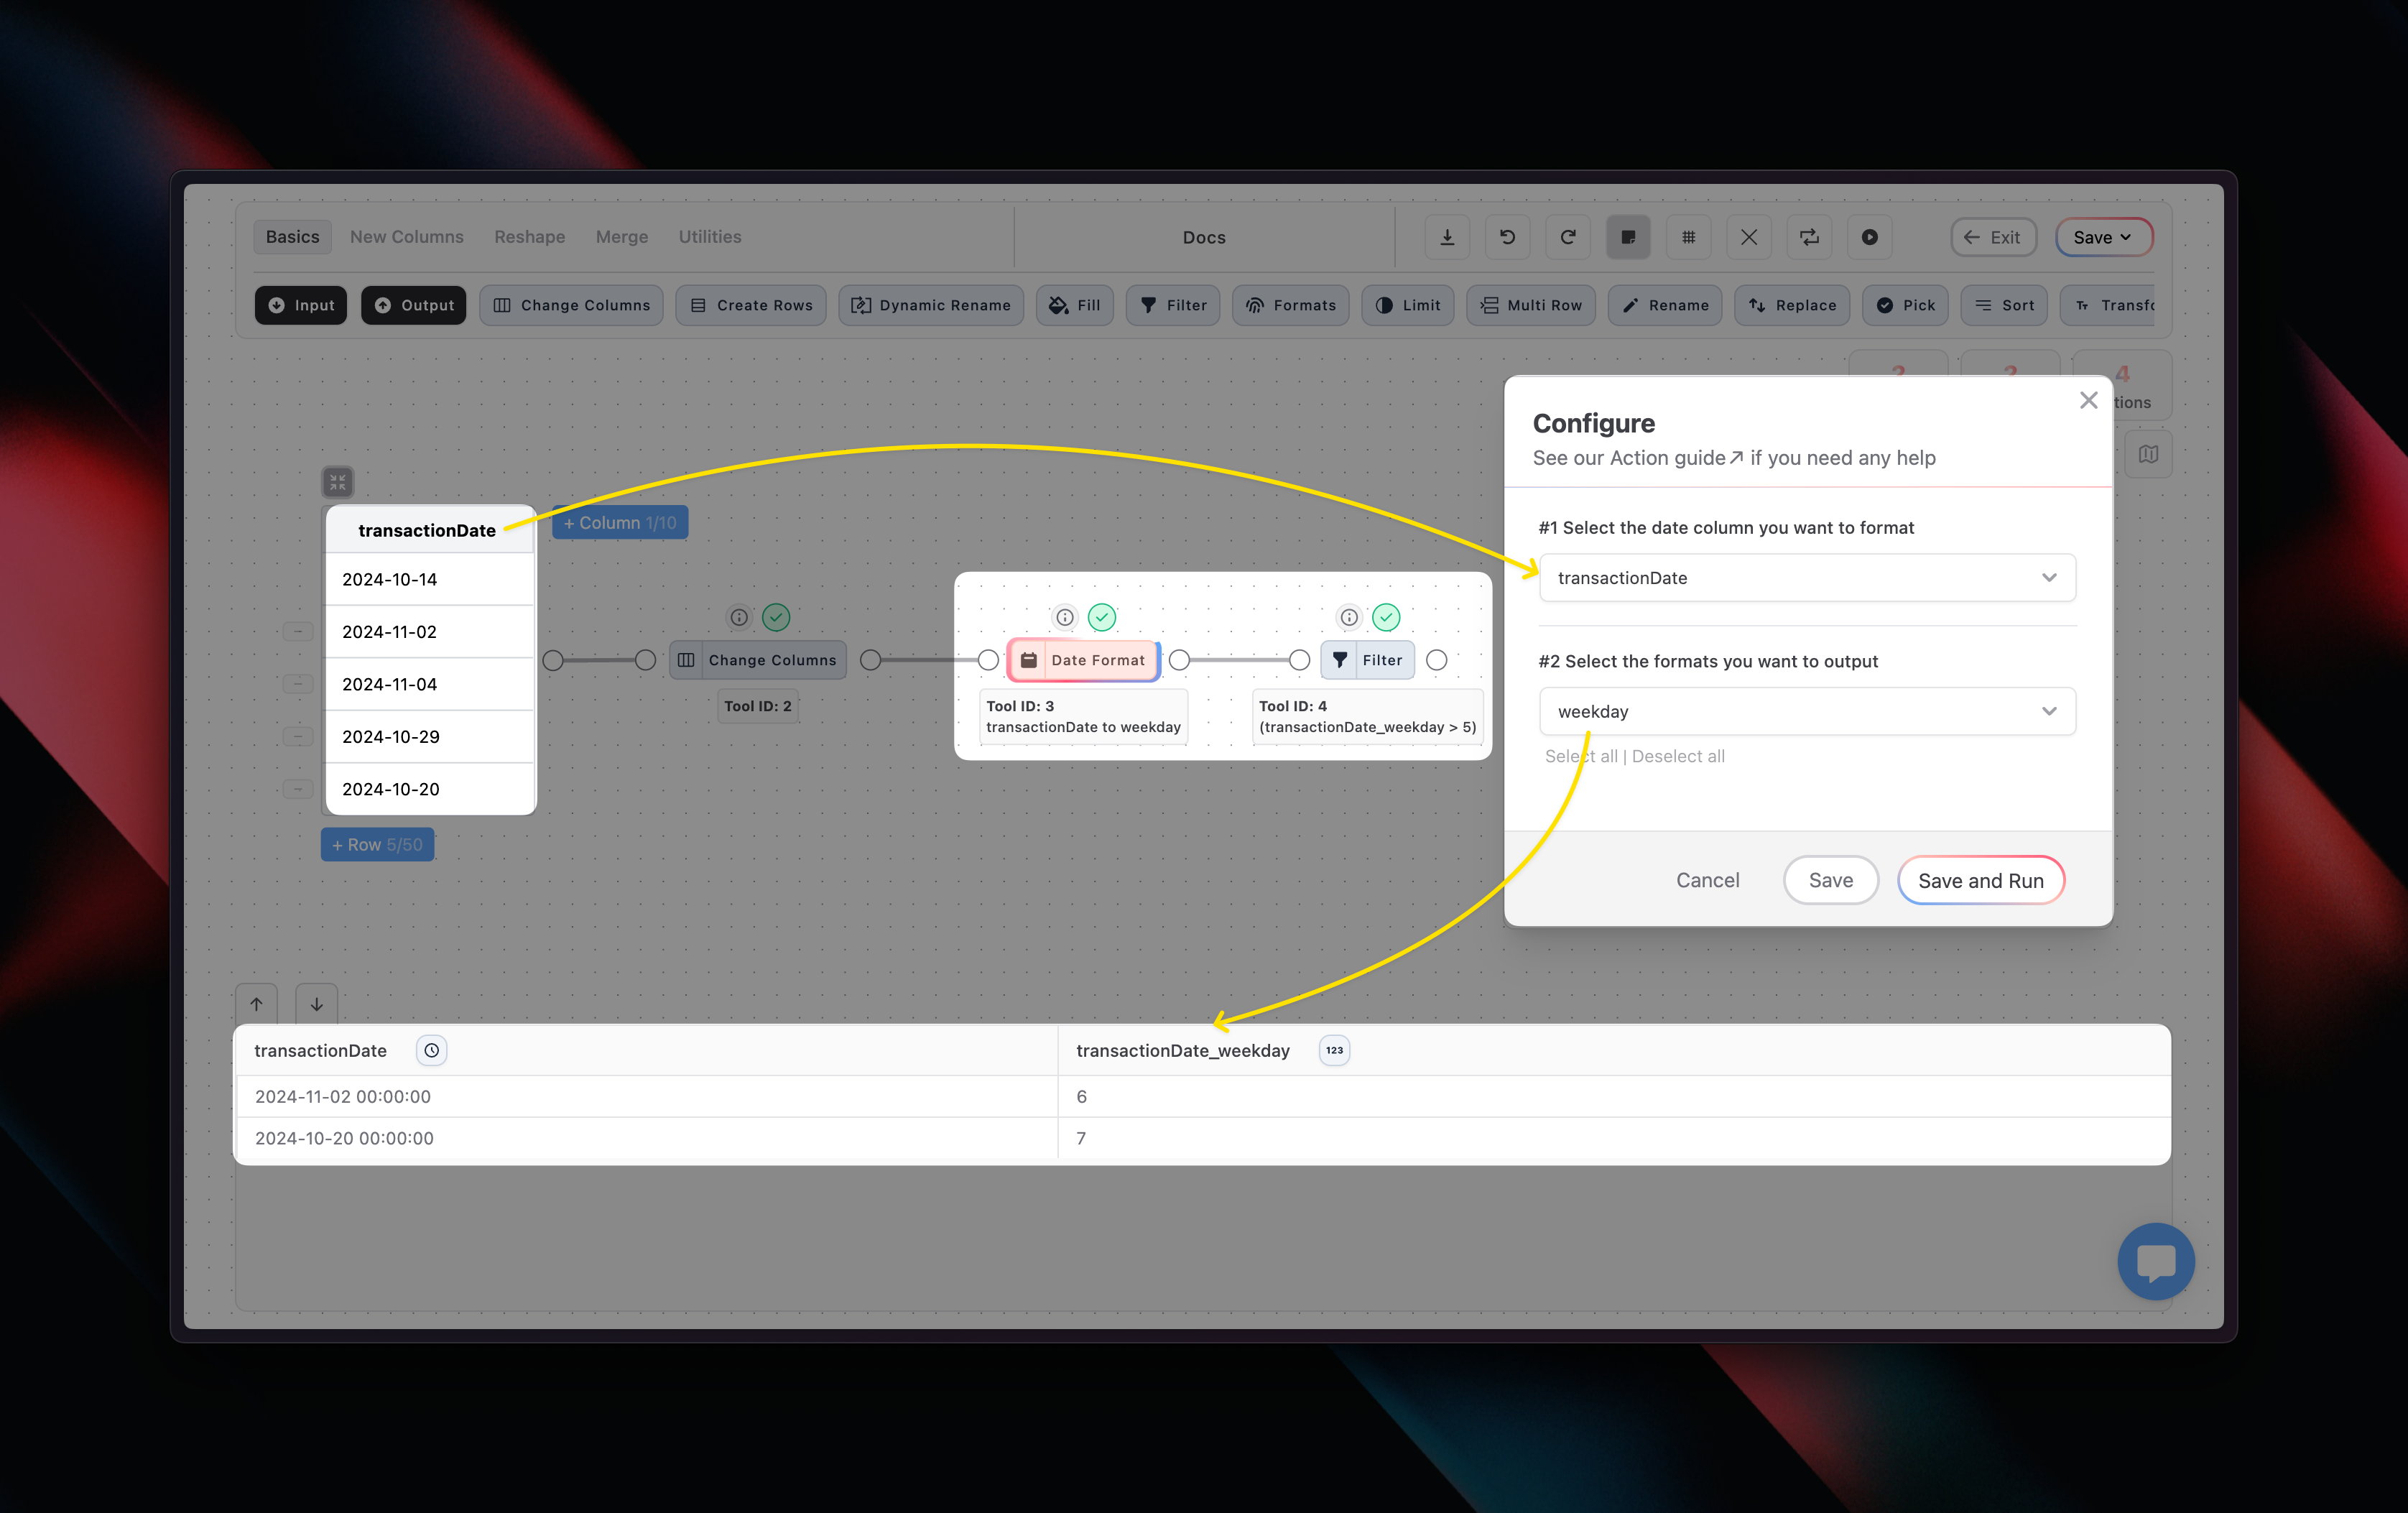2408x1513 pixels.
Task: Open the transactionDate column dropdown
Action: 1806,578
